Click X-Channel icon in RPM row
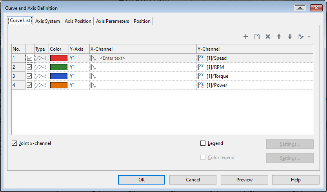Screen dimensions: 327x192 pyautogui.click(x=94, y=67)
